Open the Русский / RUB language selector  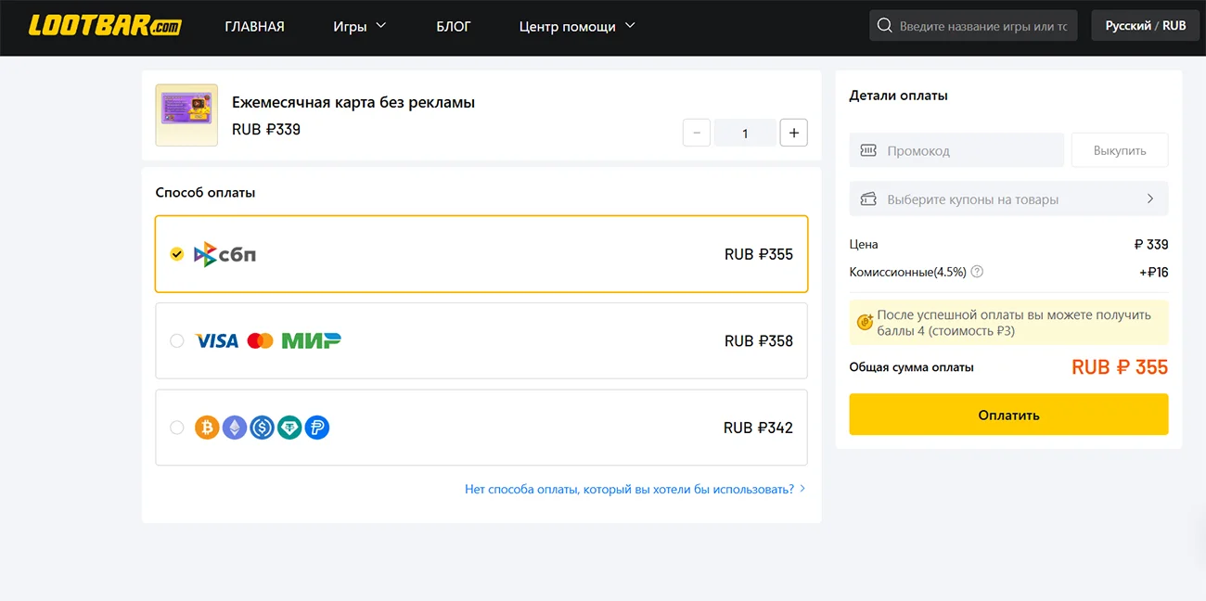pyautogui.click(x=1145, y=26)
